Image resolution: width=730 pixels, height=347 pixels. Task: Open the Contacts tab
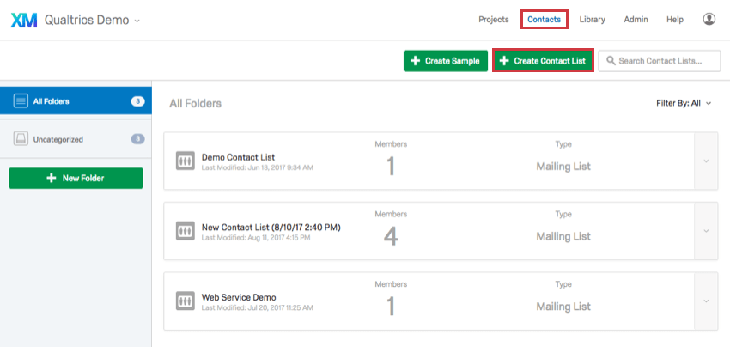click(544, 20)
